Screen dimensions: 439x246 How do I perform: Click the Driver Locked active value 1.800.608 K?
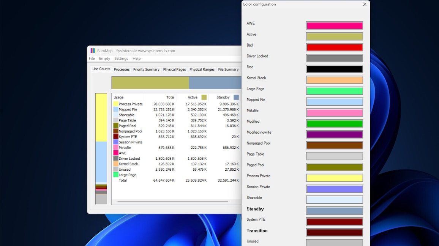197,159
